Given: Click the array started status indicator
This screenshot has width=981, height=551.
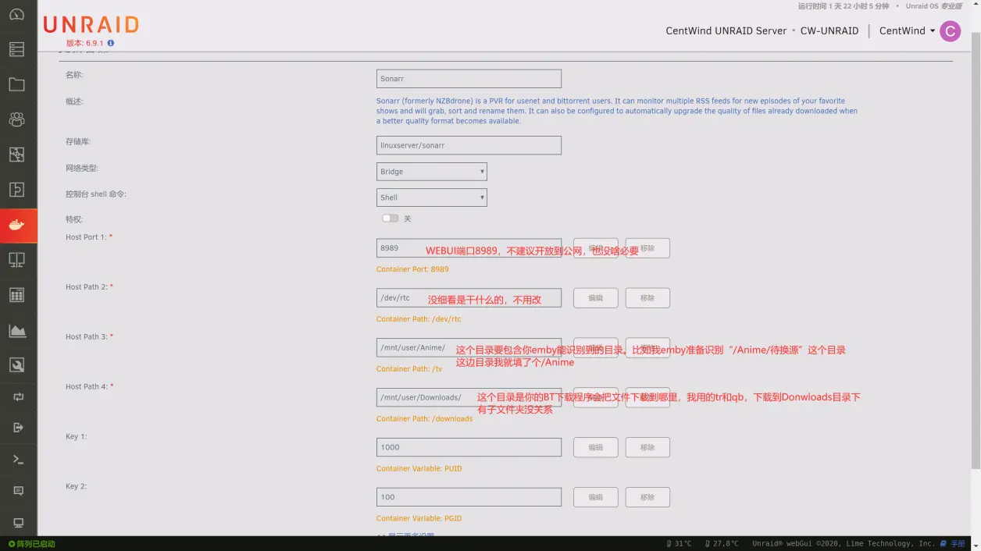Looking at the screenshot, I should tap(31, 544).
